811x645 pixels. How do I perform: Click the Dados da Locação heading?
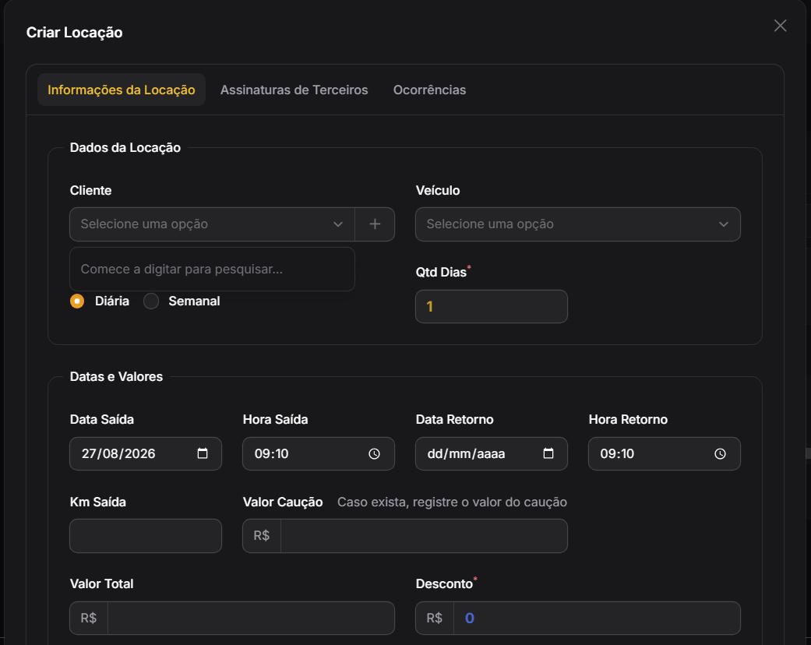click(x=125, y=147)
